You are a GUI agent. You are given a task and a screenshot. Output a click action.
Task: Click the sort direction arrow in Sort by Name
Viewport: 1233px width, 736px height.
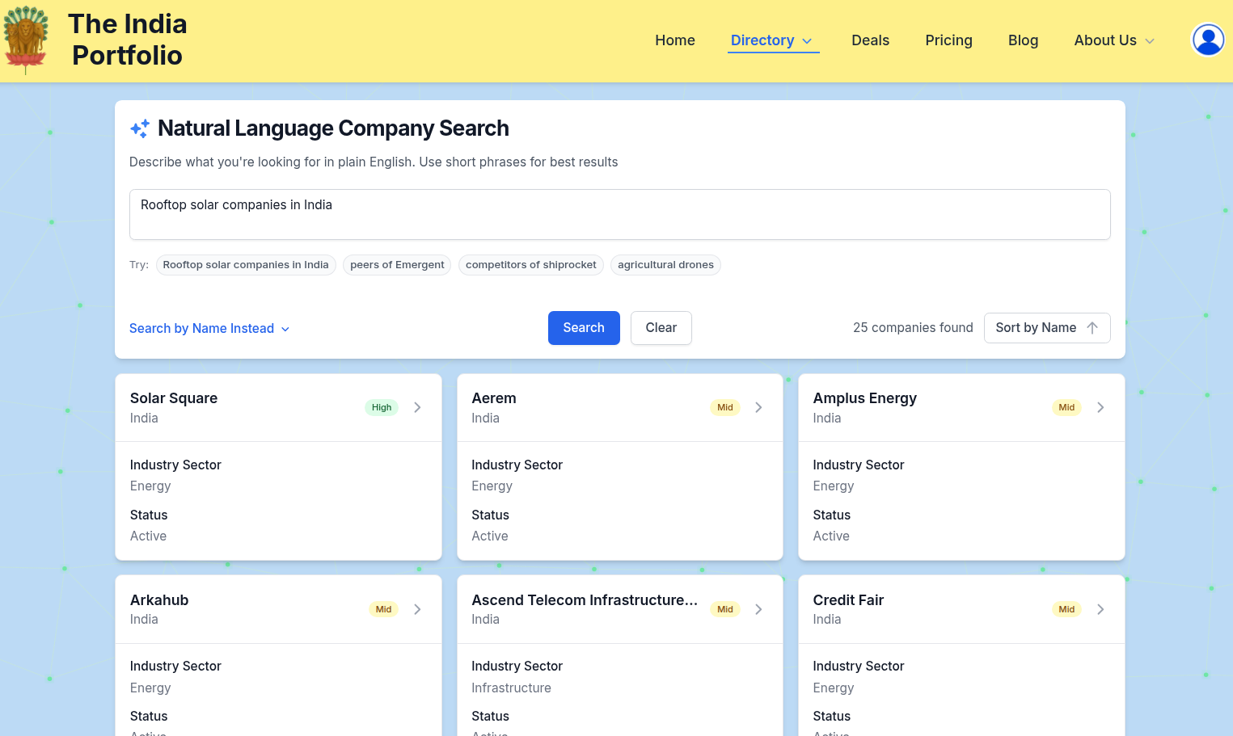click(1092, 327)
